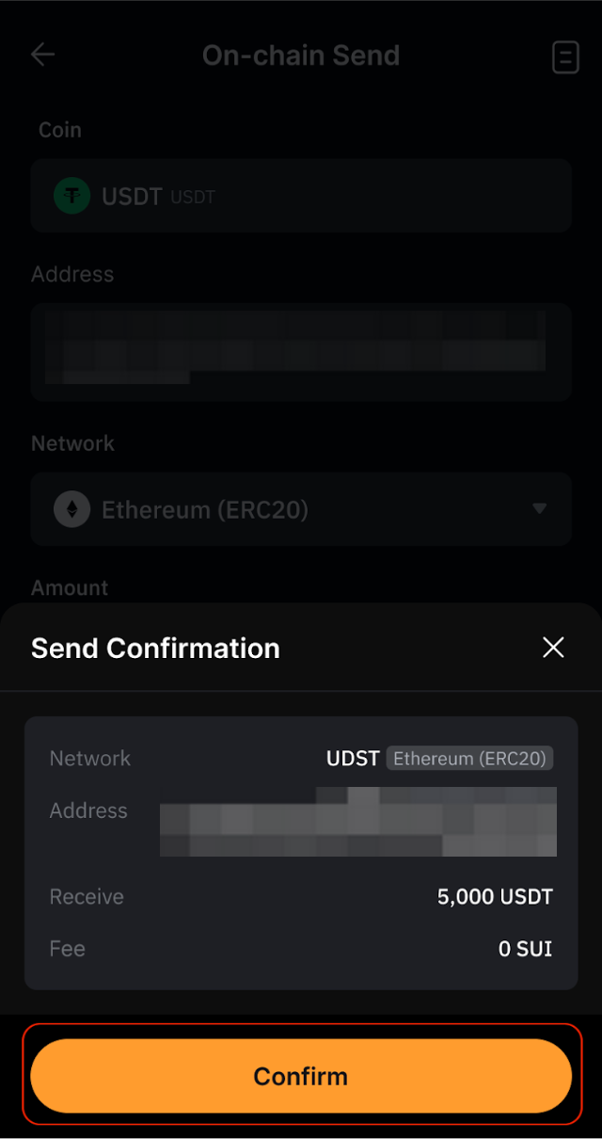Select the 5,000 USDT receive amount
Viewport: 602px width, 1139px height.
(x=495, y=897)
